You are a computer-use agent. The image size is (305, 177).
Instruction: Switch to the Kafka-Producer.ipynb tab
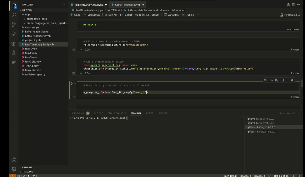click(x=127, y=5)
